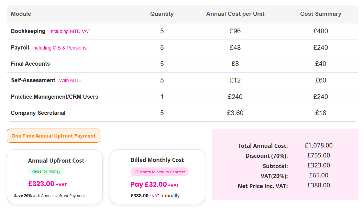Click the One Time Annual Upfront Payment button
364x208 pixels.
click(x=53, y=135)
